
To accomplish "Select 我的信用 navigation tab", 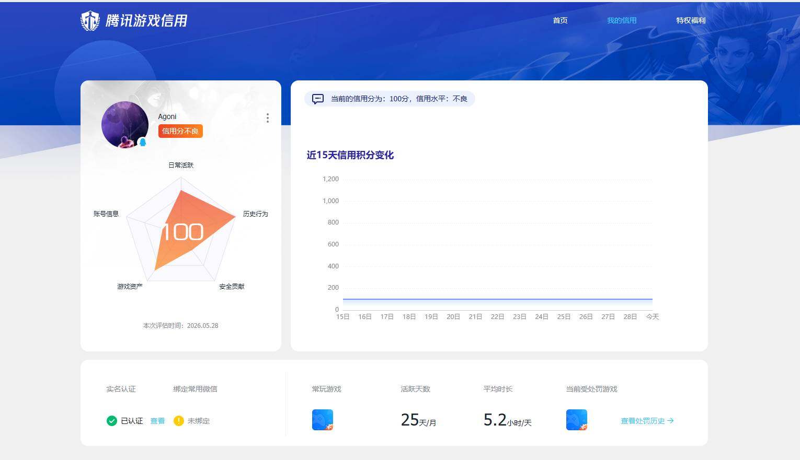I will point(622,20).
